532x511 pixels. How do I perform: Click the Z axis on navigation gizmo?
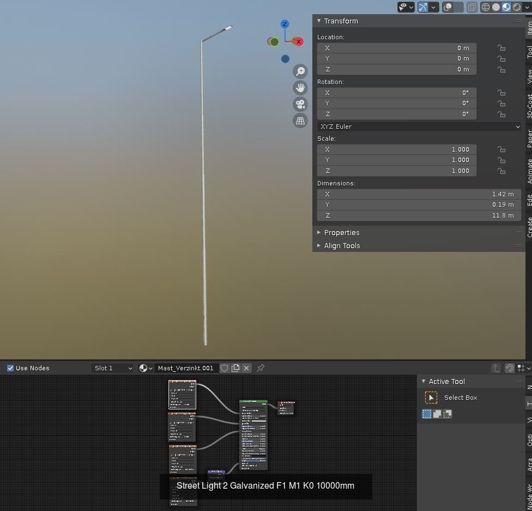285,24
